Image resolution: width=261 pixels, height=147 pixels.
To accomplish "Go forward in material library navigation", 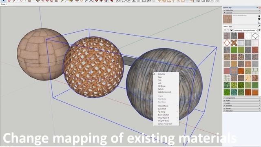I will click(x=228, y=30).
